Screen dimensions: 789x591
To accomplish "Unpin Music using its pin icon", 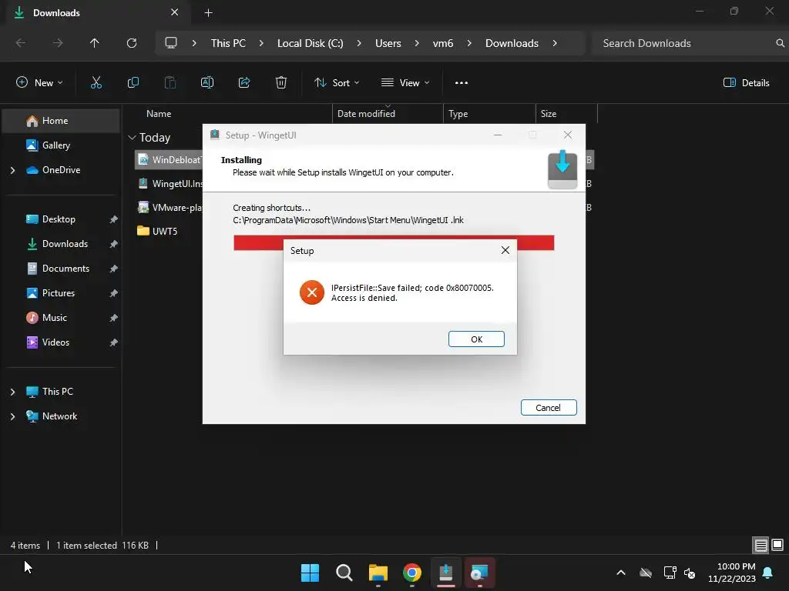I will tap(114, 318).
